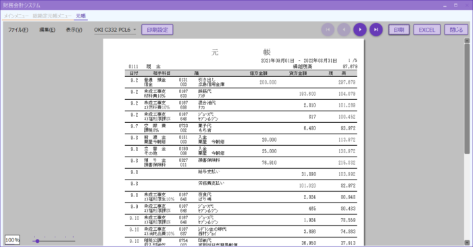The width and height of the screenshot is (473, 247).
Task: Export using the EXCEL button
Action: (x=427, y=30)
